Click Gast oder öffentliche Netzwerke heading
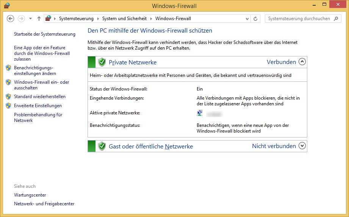 point(151,146)
